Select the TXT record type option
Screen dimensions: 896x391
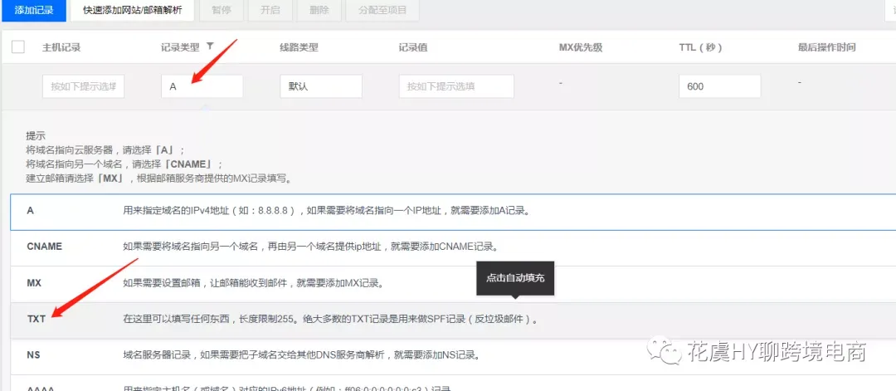click(453, 320)
